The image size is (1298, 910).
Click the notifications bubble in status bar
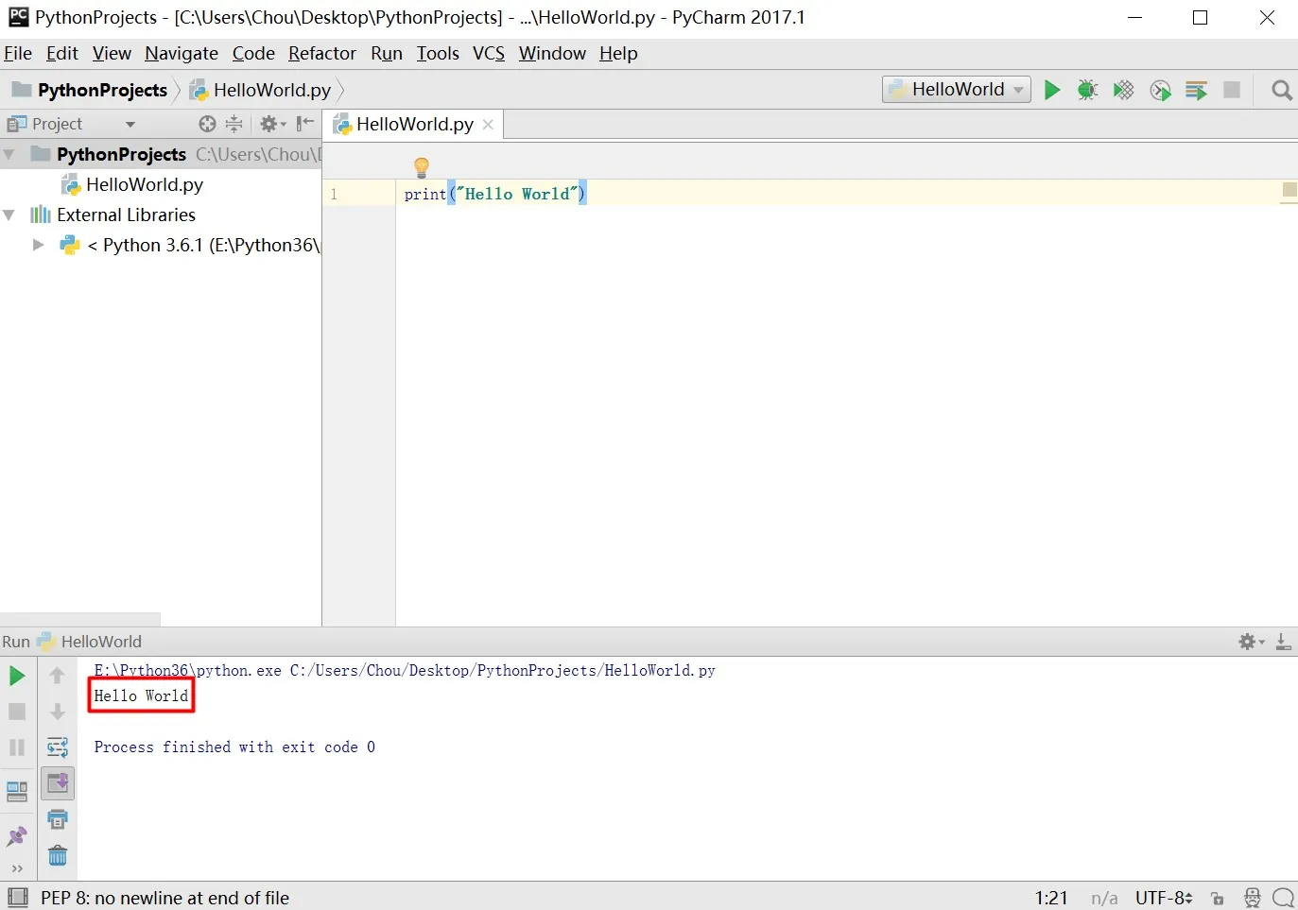coord(1283,898)
